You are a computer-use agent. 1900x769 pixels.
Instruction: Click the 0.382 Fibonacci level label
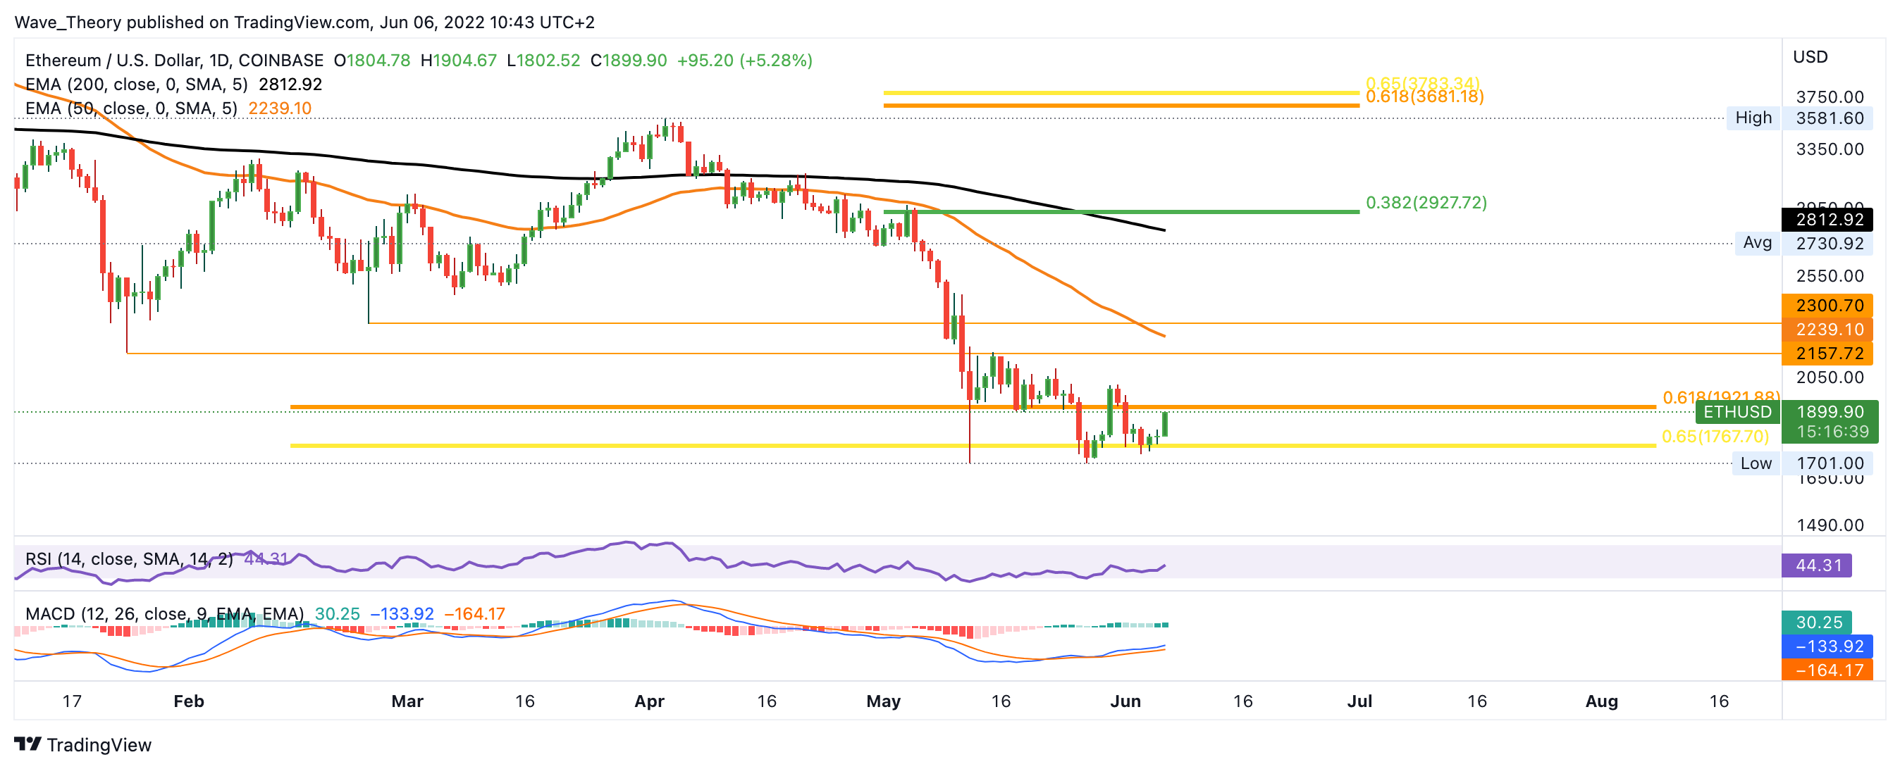1426,202
